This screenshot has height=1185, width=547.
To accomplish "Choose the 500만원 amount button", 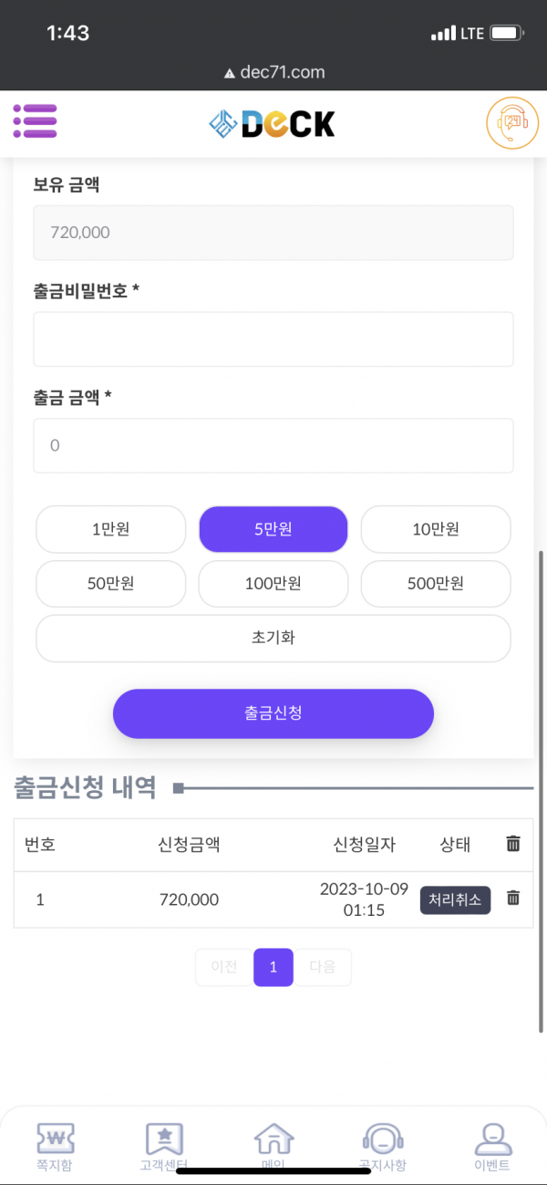I will pyautogui.click(x=436, y=584).
